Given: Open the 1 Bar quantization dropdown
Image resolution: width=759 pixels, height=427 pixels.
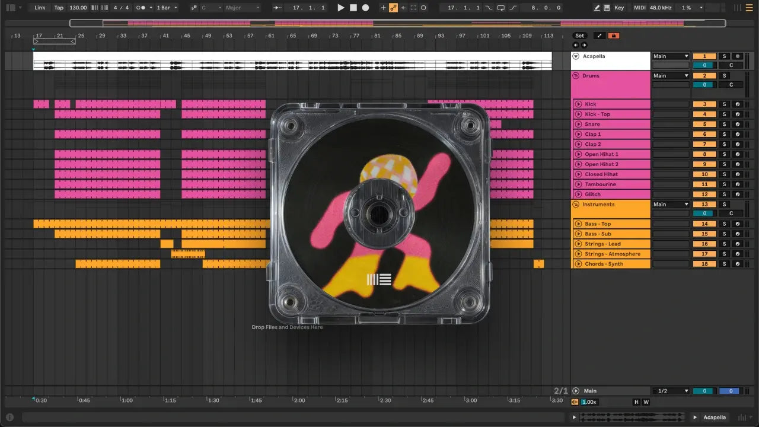Looking at the screenshot, I should pos(167,8).
